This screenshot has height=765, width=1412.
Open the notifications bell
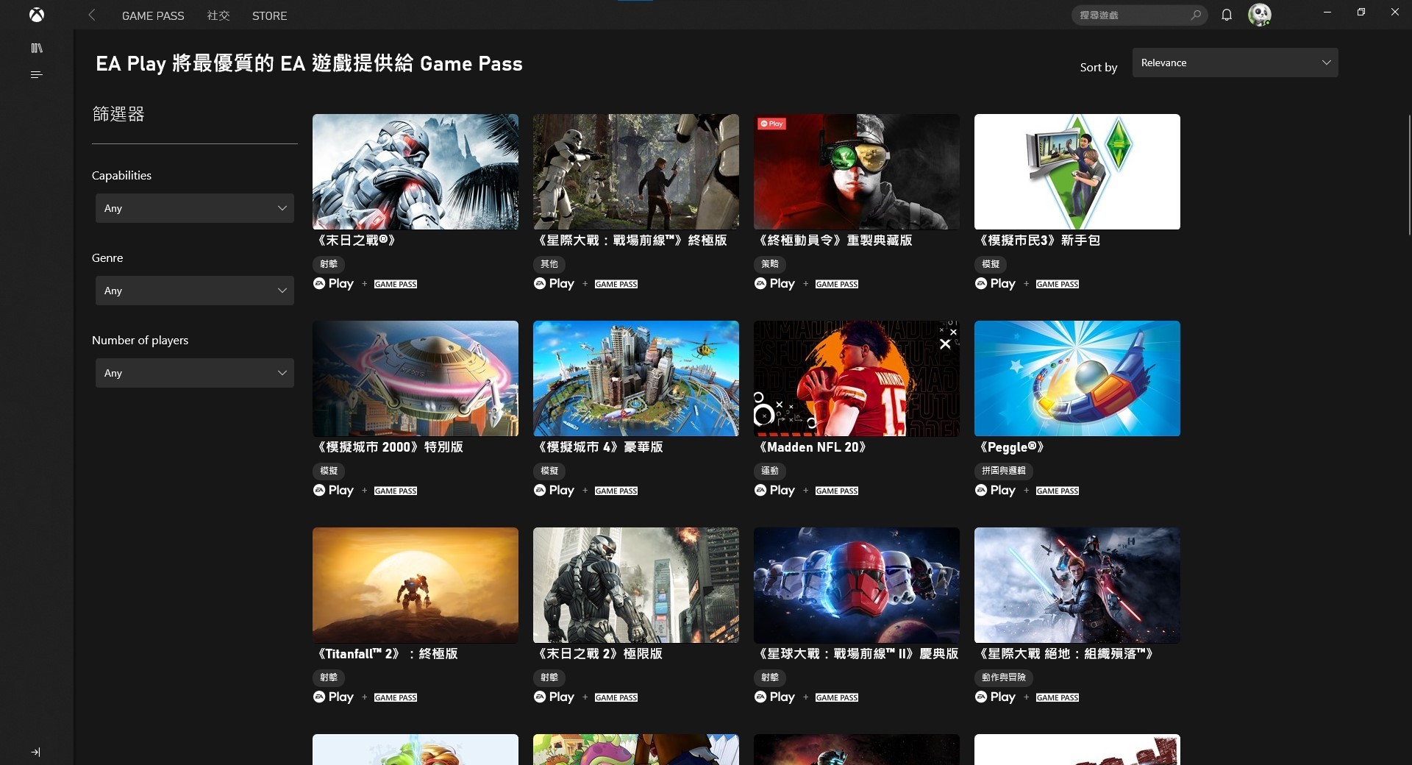click(x=1227, y=15)
